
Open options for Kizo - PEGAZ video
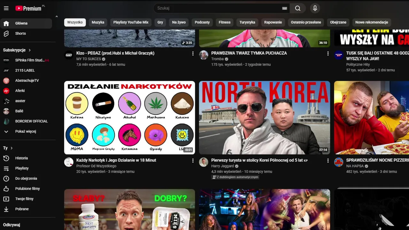point(193,54)
